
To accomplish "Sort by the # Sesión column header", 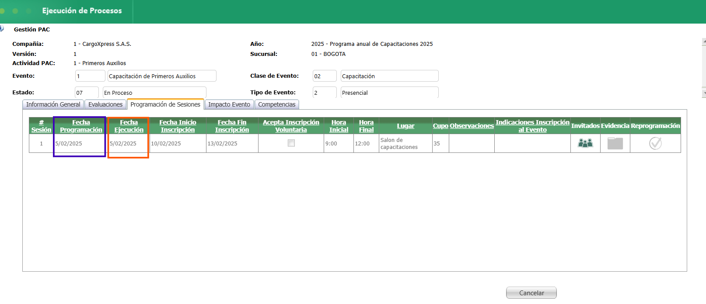I will pos(41,126).
